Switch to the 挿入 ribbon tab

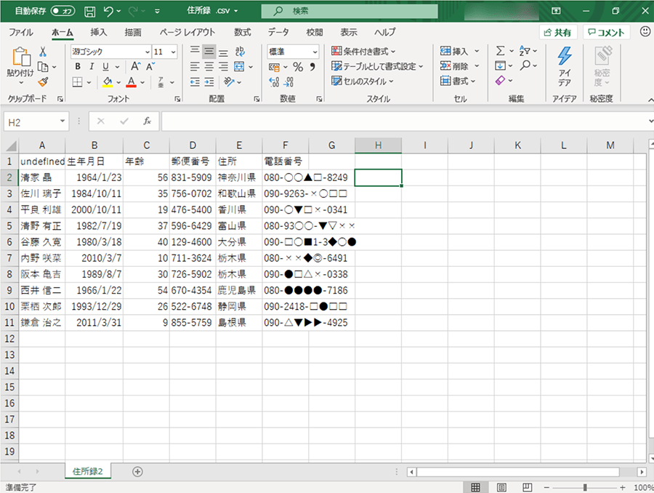(x=98, y=32)
